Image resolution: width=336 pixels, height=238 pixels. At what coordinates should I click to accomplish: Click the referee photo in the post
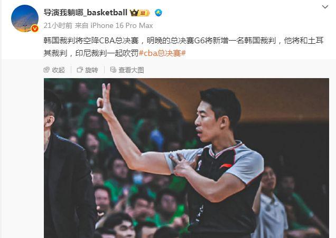click(186, 158)
